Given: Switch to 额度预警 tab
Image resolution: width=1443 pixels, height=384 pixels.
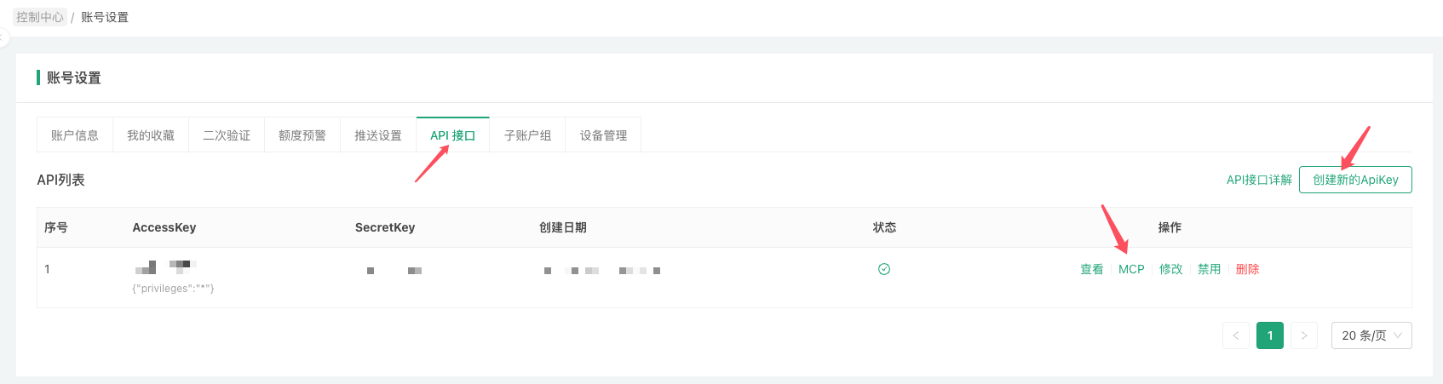Looking at the screenshot, I should click(302, 135).
